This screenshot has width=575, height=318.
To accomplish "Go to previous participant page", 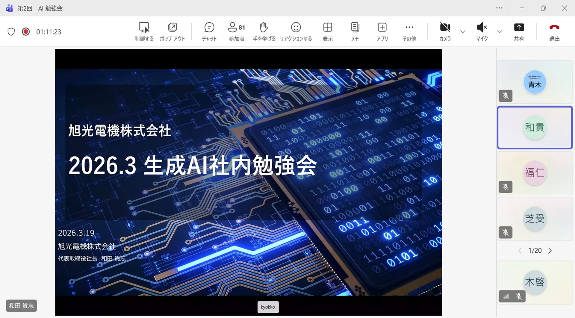I will [x=520, y=251].
